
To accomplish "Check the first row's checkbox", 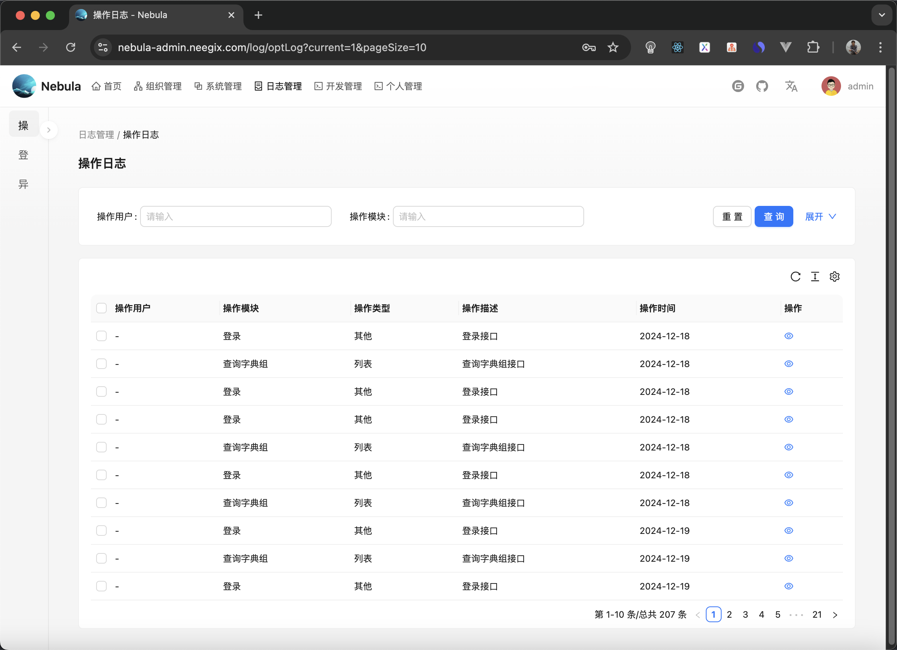I will click(102, 336).
